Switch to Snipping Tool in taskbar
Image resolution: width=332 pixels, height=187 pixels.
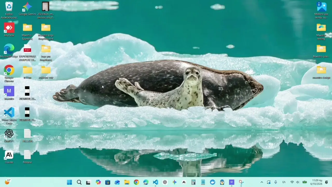[x=241, y=182]
